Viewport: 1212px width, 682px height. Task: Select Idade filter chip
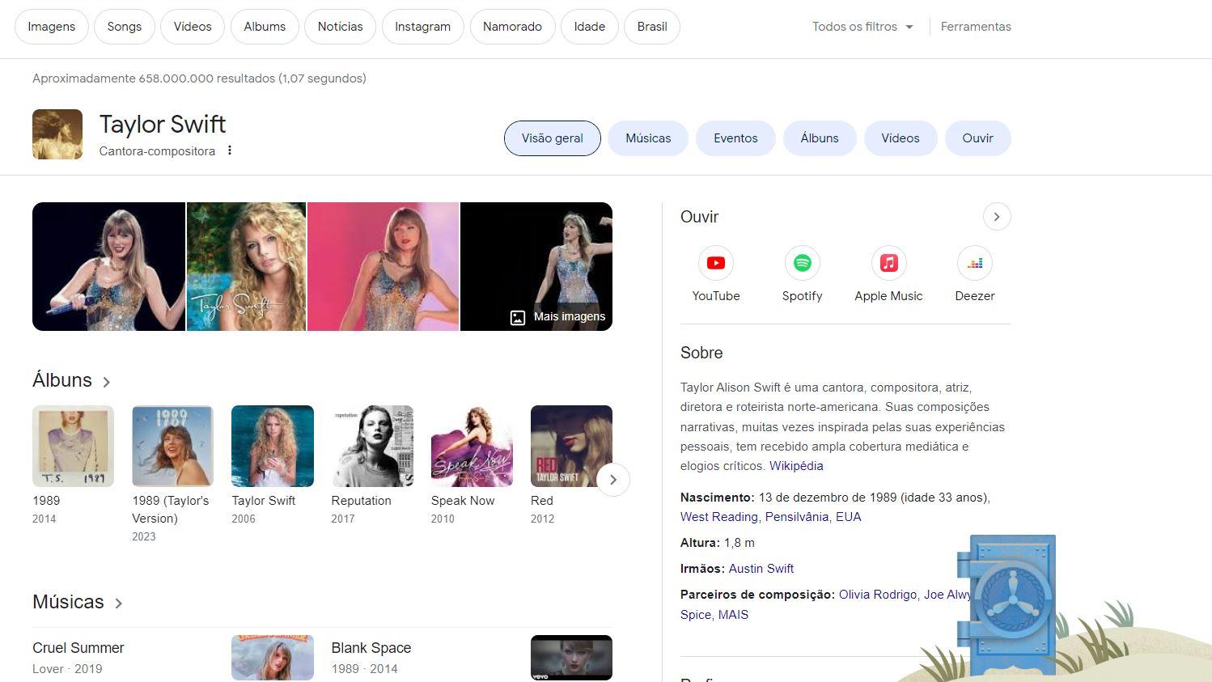(590, 27)
